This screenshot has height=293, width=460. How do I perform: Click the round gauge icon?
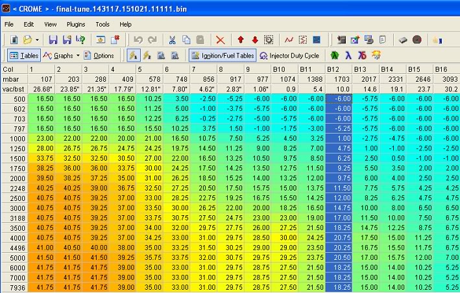coord(417,40)
